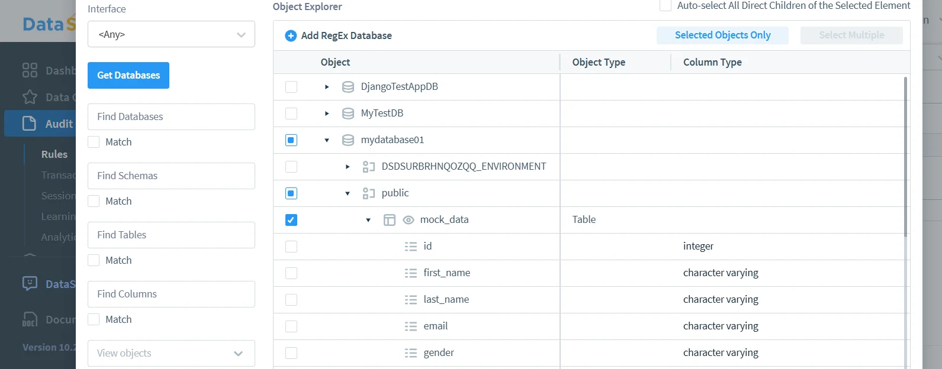Click the schema icon beside public
Image resolution: width=942 pixels, height=369 pixels.
click(369, 193)
